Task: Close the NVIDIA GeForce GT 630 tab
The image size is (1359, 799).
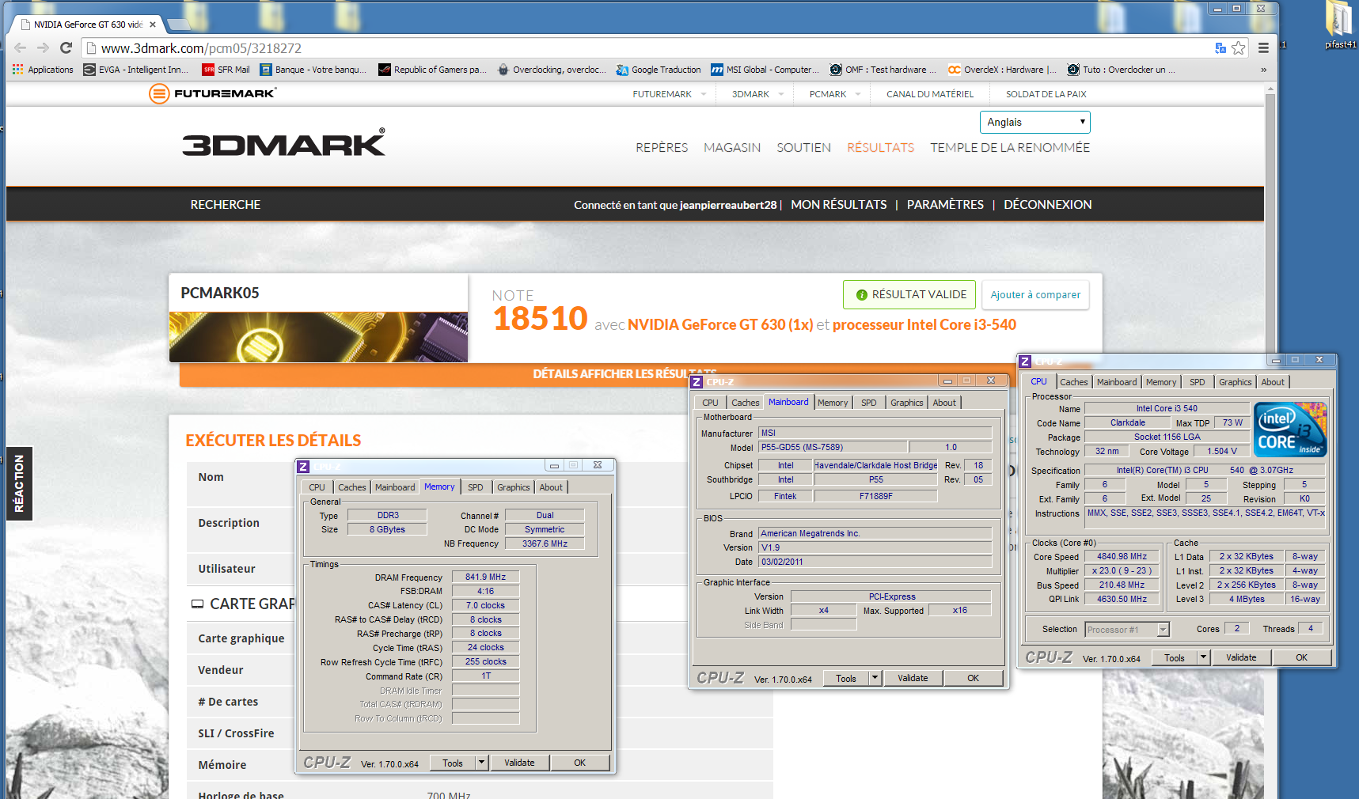Action: pos(153,25)
